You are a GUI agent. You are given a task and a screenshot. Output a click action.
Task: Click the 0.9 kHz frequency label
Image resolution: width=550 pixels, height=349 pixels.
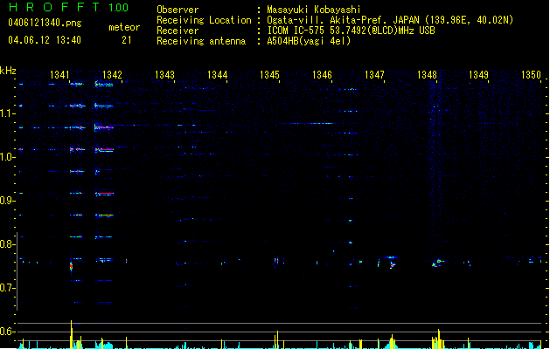(7, 201)
